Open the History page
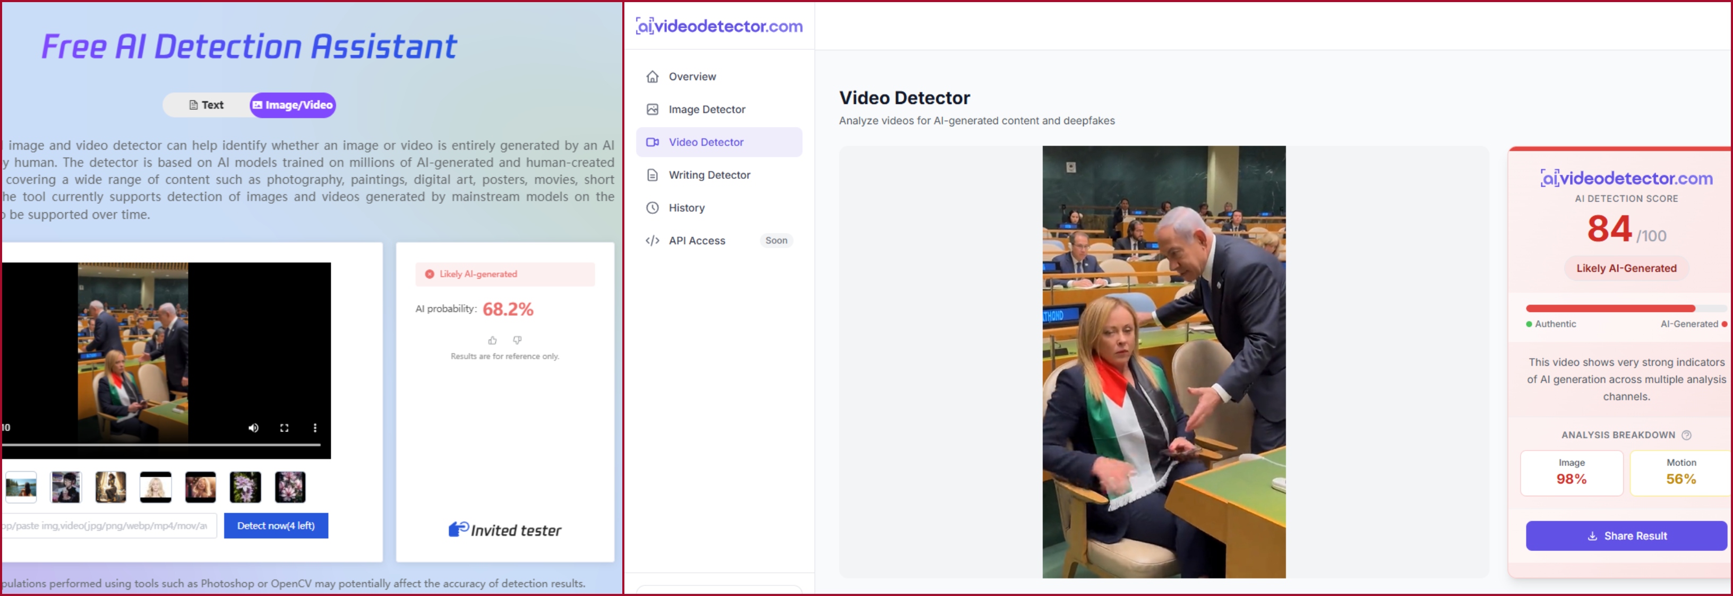The height and width of the screenshot is (596, 1733). point(686,208)
